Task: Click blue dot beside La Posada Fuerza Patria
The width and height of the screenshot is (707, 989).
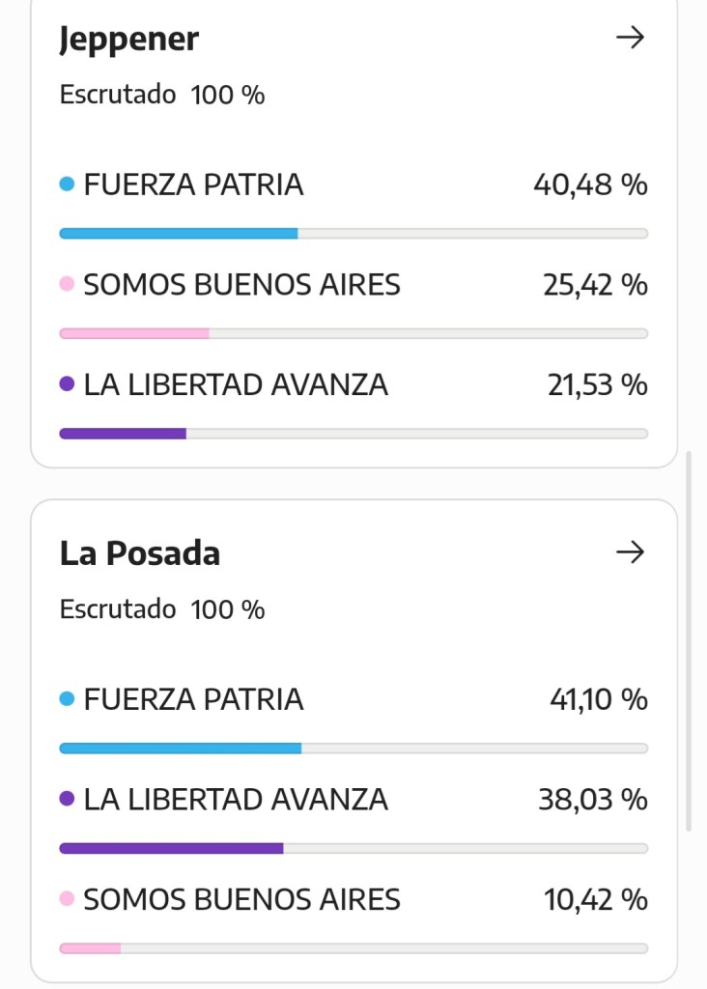Action: pos(67,699)
